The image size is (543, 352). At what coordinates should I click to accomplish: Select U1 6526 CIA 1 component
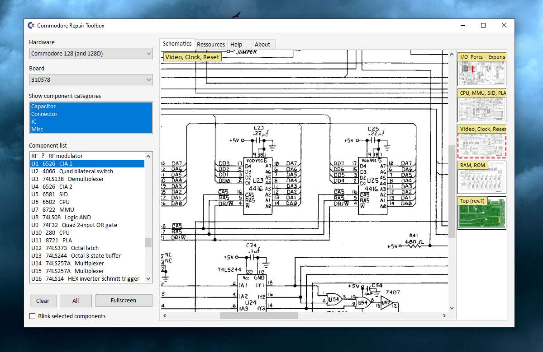(x=87, y=164)
